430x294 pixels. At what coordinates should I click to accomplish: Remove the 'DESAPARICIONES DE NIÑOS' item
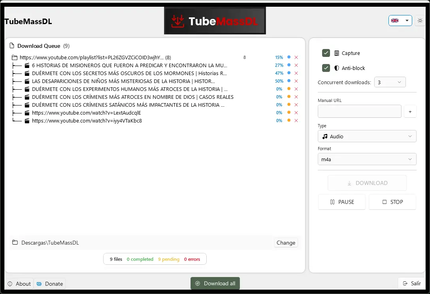(x=296, y=81)
